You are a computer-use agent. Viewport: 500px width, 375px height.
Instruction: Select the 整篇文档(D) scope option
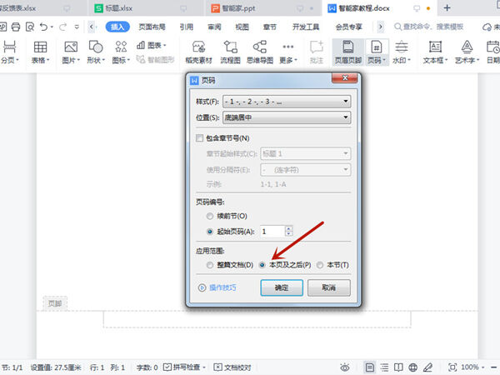210,265
